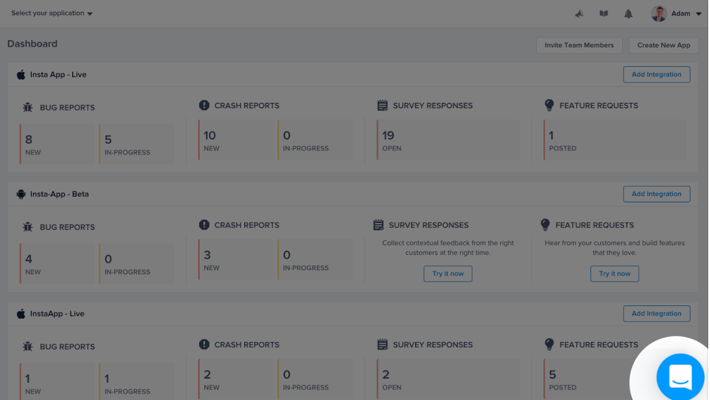Add Integration for Insta App - Live
710x400 pixels.
coord(656,74)
